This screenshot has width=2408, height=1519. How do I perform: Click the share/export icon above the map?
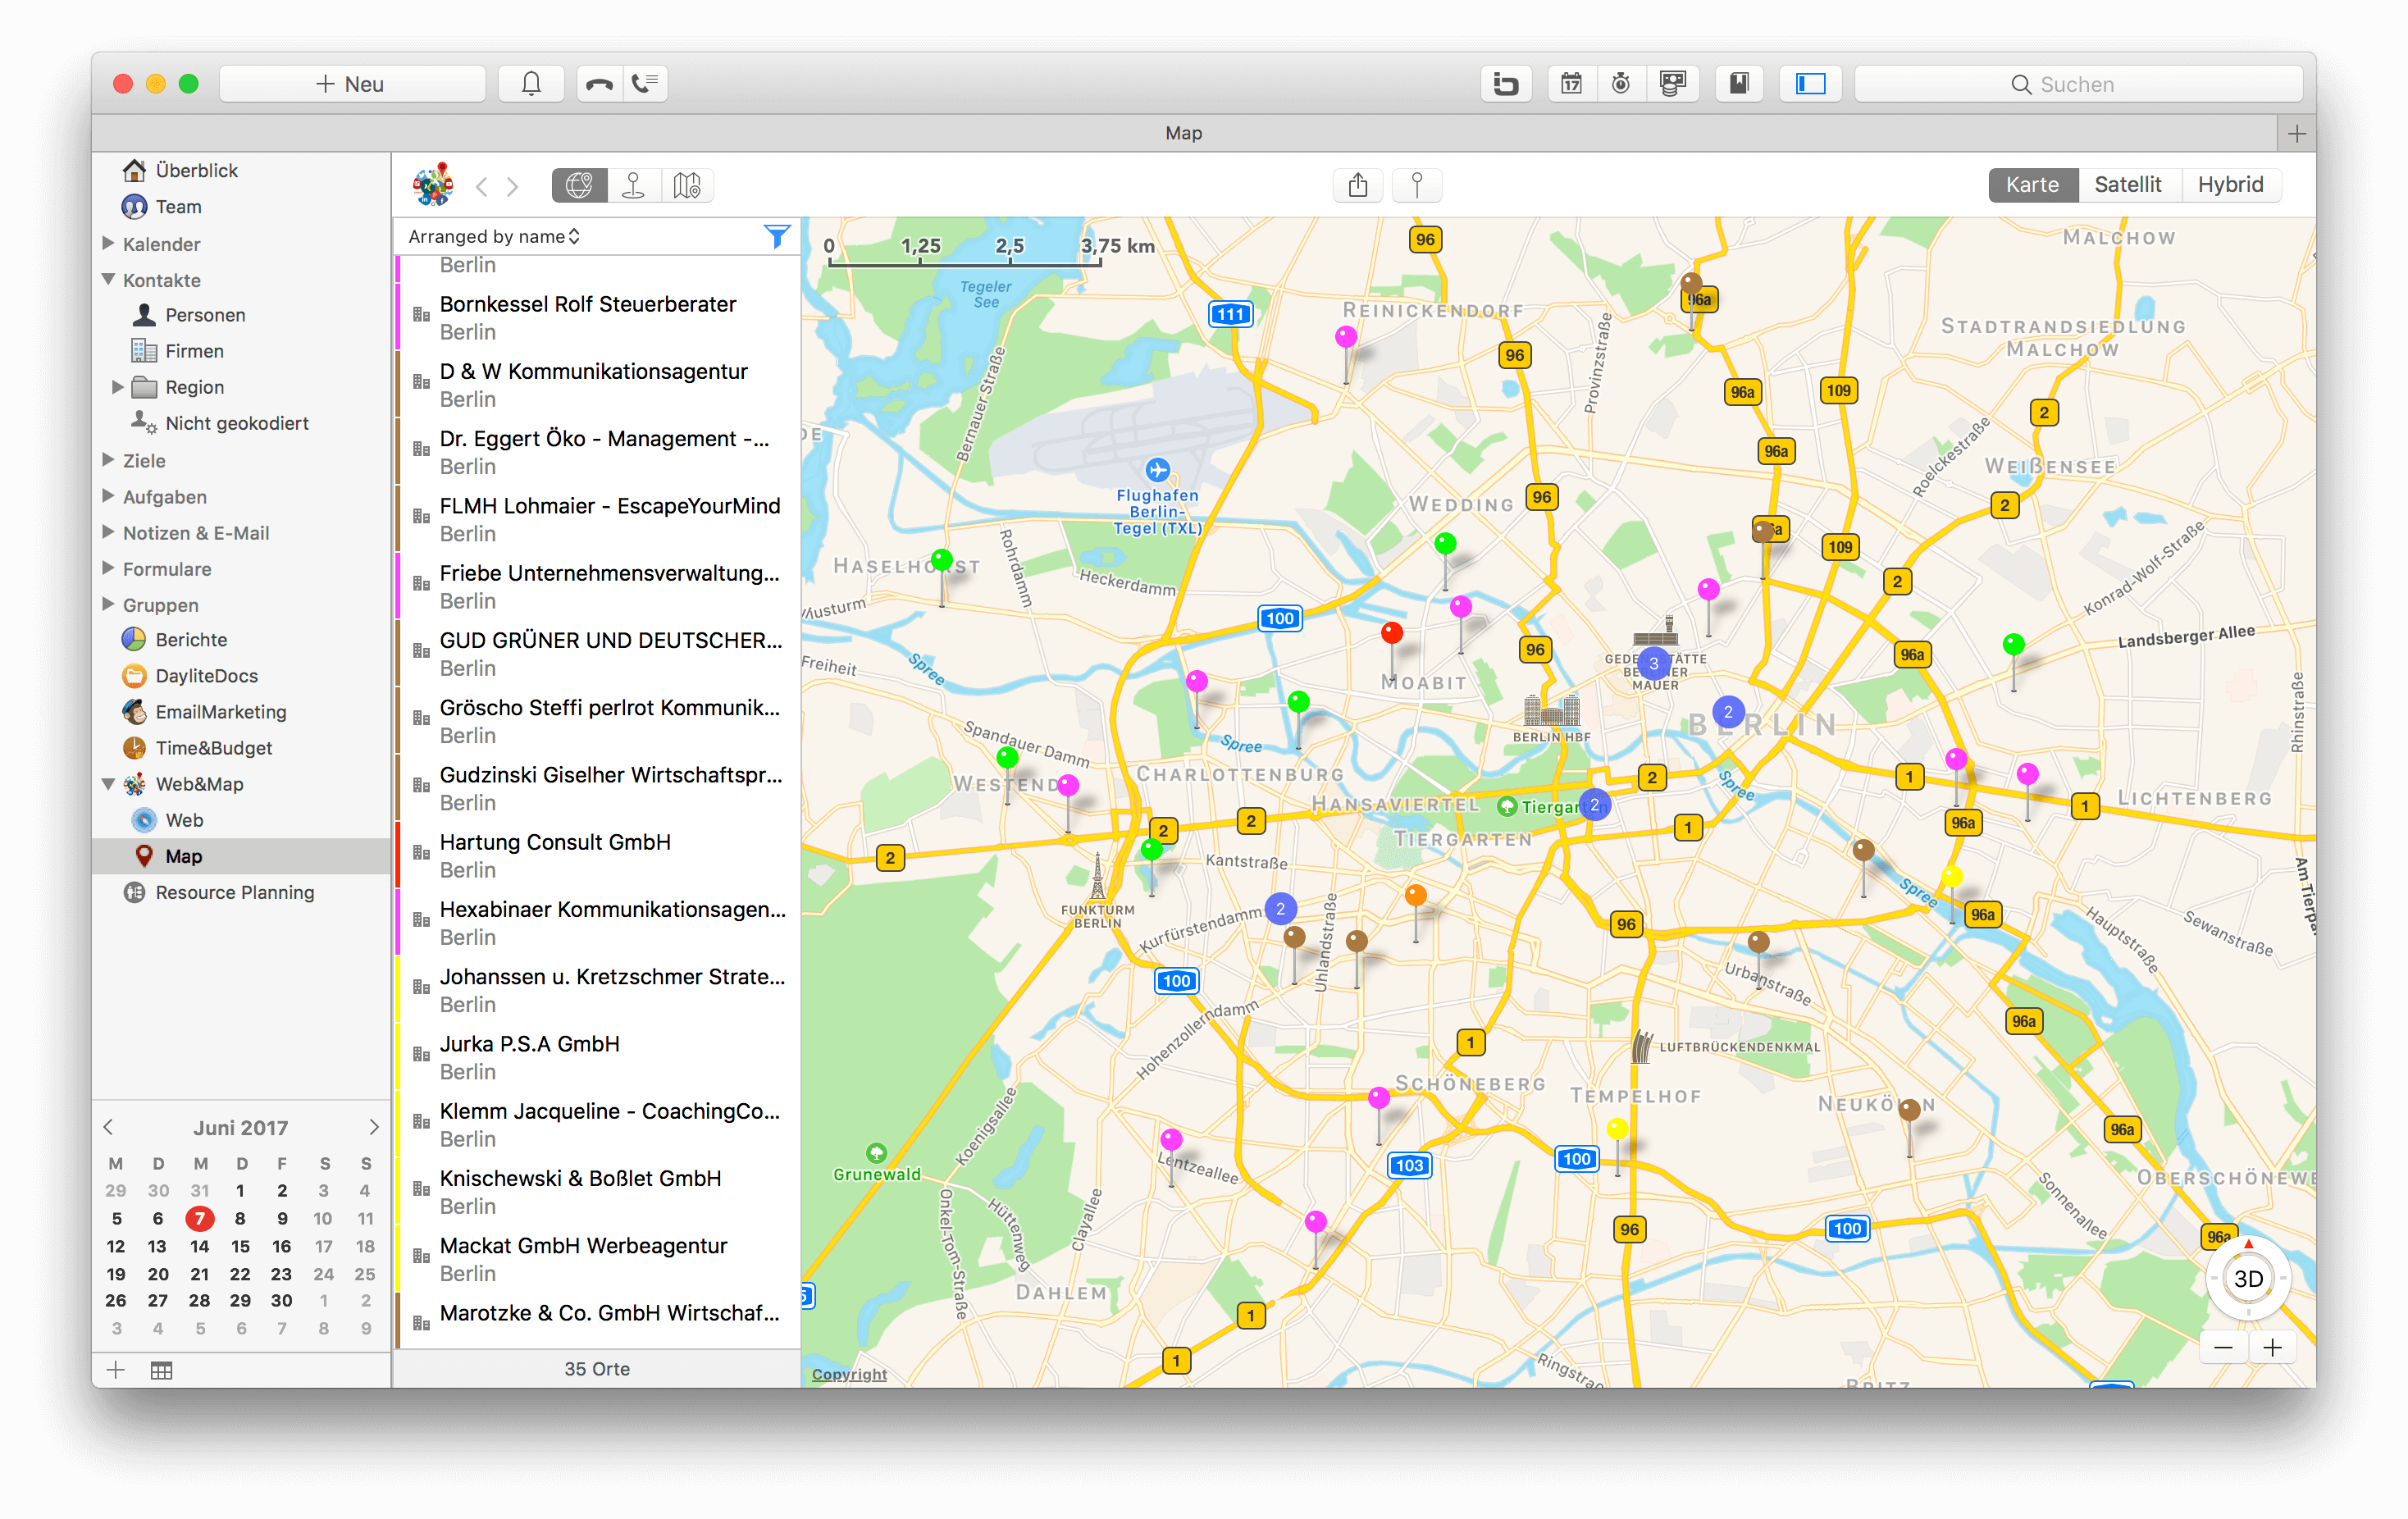tap(1357, 185)
